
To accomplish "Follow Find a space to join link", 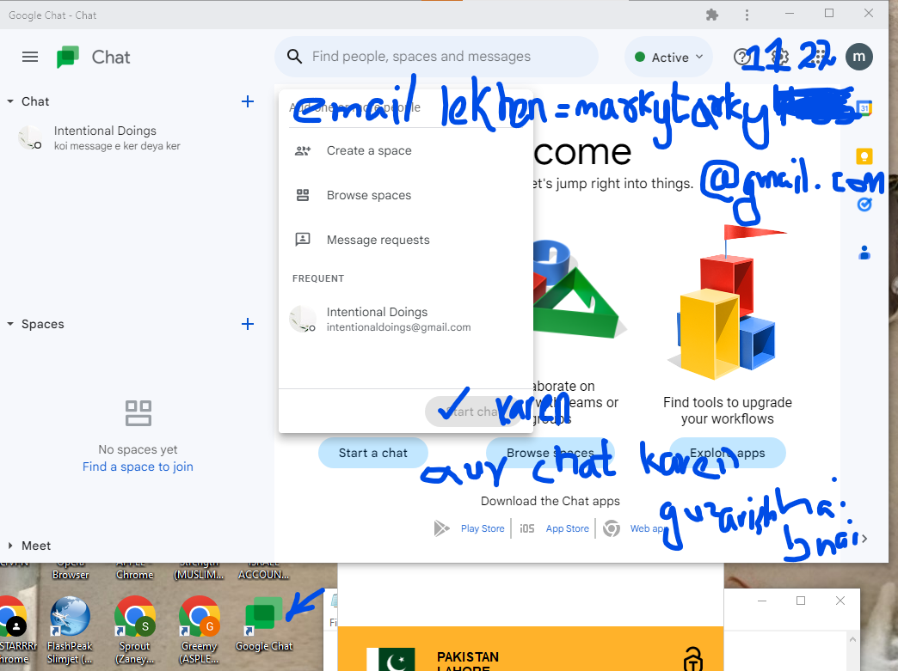I will click(138, 467).
